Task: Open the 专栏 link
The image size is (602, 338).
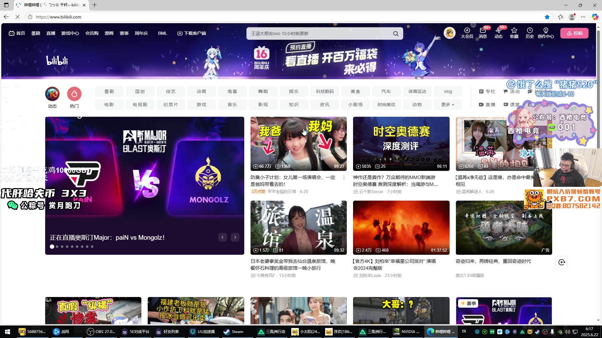Action: (x=487, y=91)
